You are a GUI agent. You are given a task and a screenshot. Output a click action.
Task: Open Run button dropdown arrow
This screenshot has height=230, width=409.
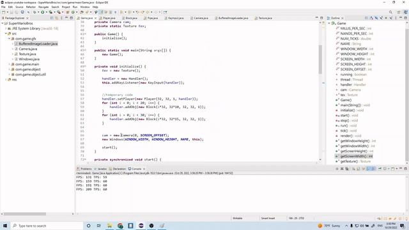point(47,12)
